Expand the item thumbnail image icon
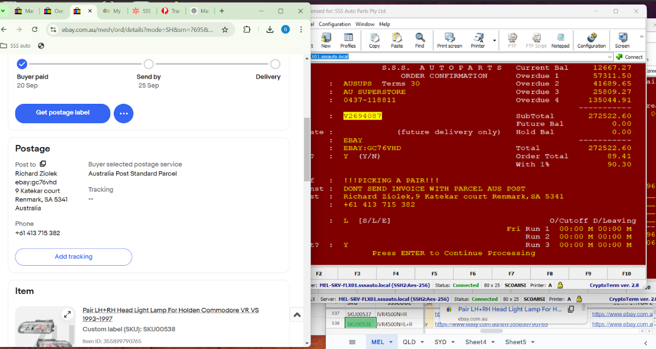This screenshot has height=349, width=656. tap(67, 314)
